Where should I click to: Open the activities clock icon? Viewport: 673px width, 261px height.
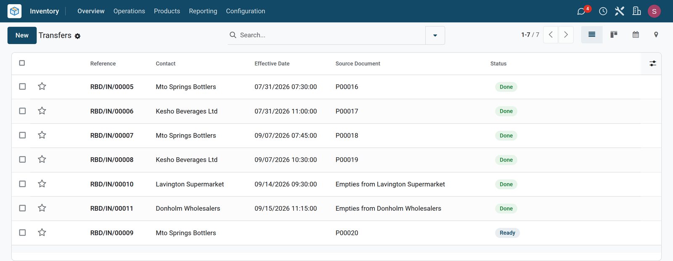click(x=603, y=11)
